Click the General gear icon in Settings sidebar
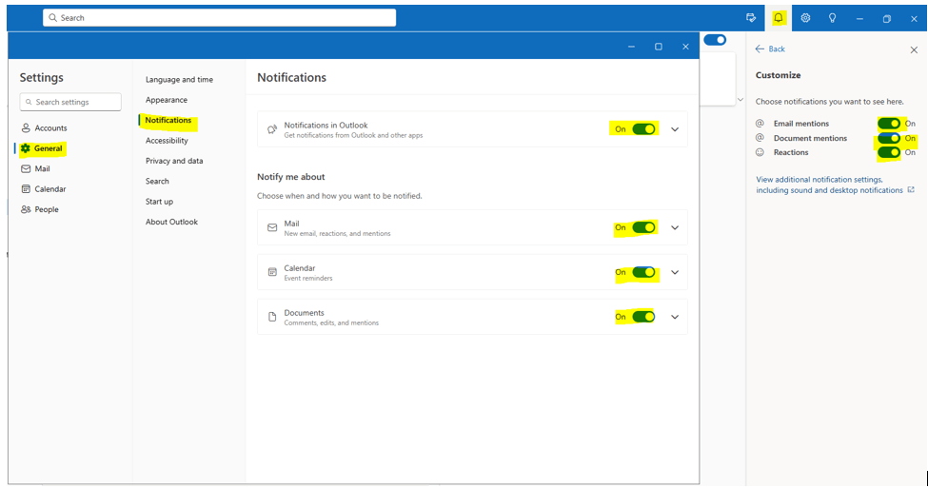 coord(25,148)
